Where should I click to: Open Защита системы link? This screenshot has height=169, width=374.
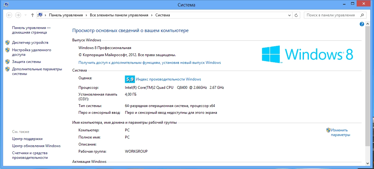(x=26, y=62)
